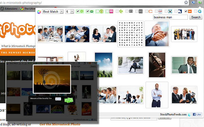Open the Chrome bookmark labeled The Ultim

click(28, 9)
